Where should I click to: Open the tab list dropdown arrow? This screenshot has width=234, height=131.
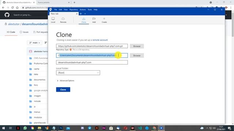click(85, 14)
